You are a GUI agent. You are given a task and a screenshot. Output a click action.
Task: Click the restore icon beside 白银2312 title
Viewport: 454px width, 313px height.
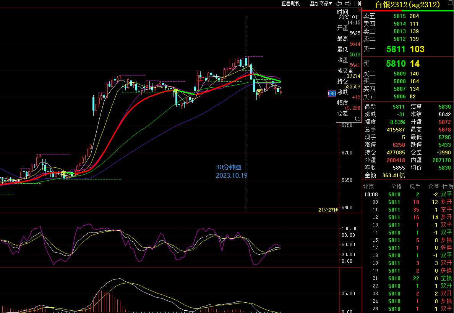[x=451, y=2]
